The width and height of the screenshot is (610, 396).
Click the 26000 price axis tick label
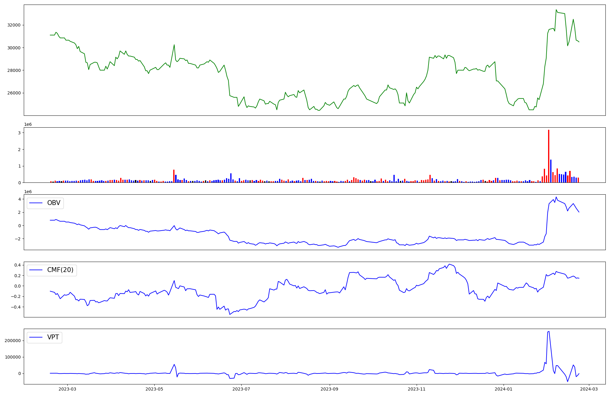pyautogui.click(x=14, y=93)
